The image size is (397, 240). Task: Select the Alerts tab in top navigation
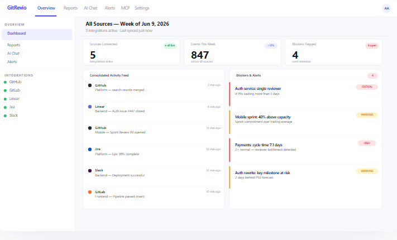(109, 8)
